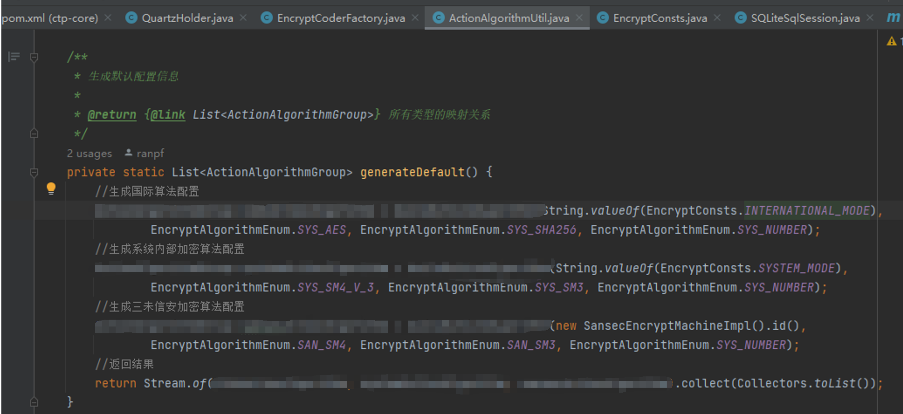Toggle fold marker at method closing brace
The image size is (903, 414).
[x=34, y=402]
